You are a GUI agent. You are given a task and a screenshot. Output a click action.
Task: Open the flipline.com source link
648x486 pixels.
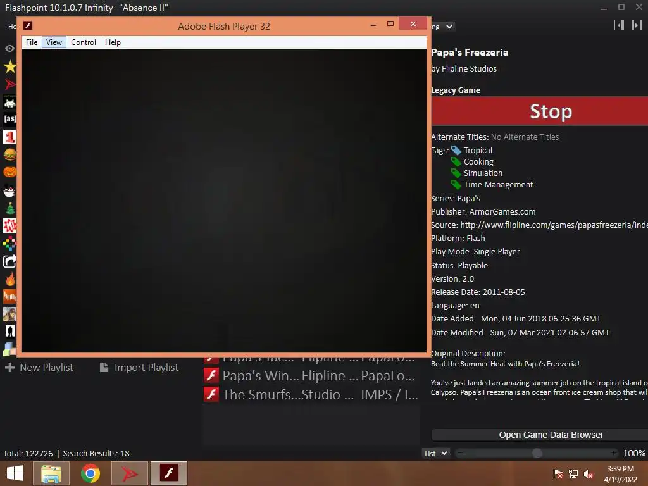pos(554,225)
